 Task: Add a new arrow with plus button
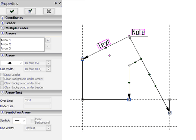tap(48, 40)
